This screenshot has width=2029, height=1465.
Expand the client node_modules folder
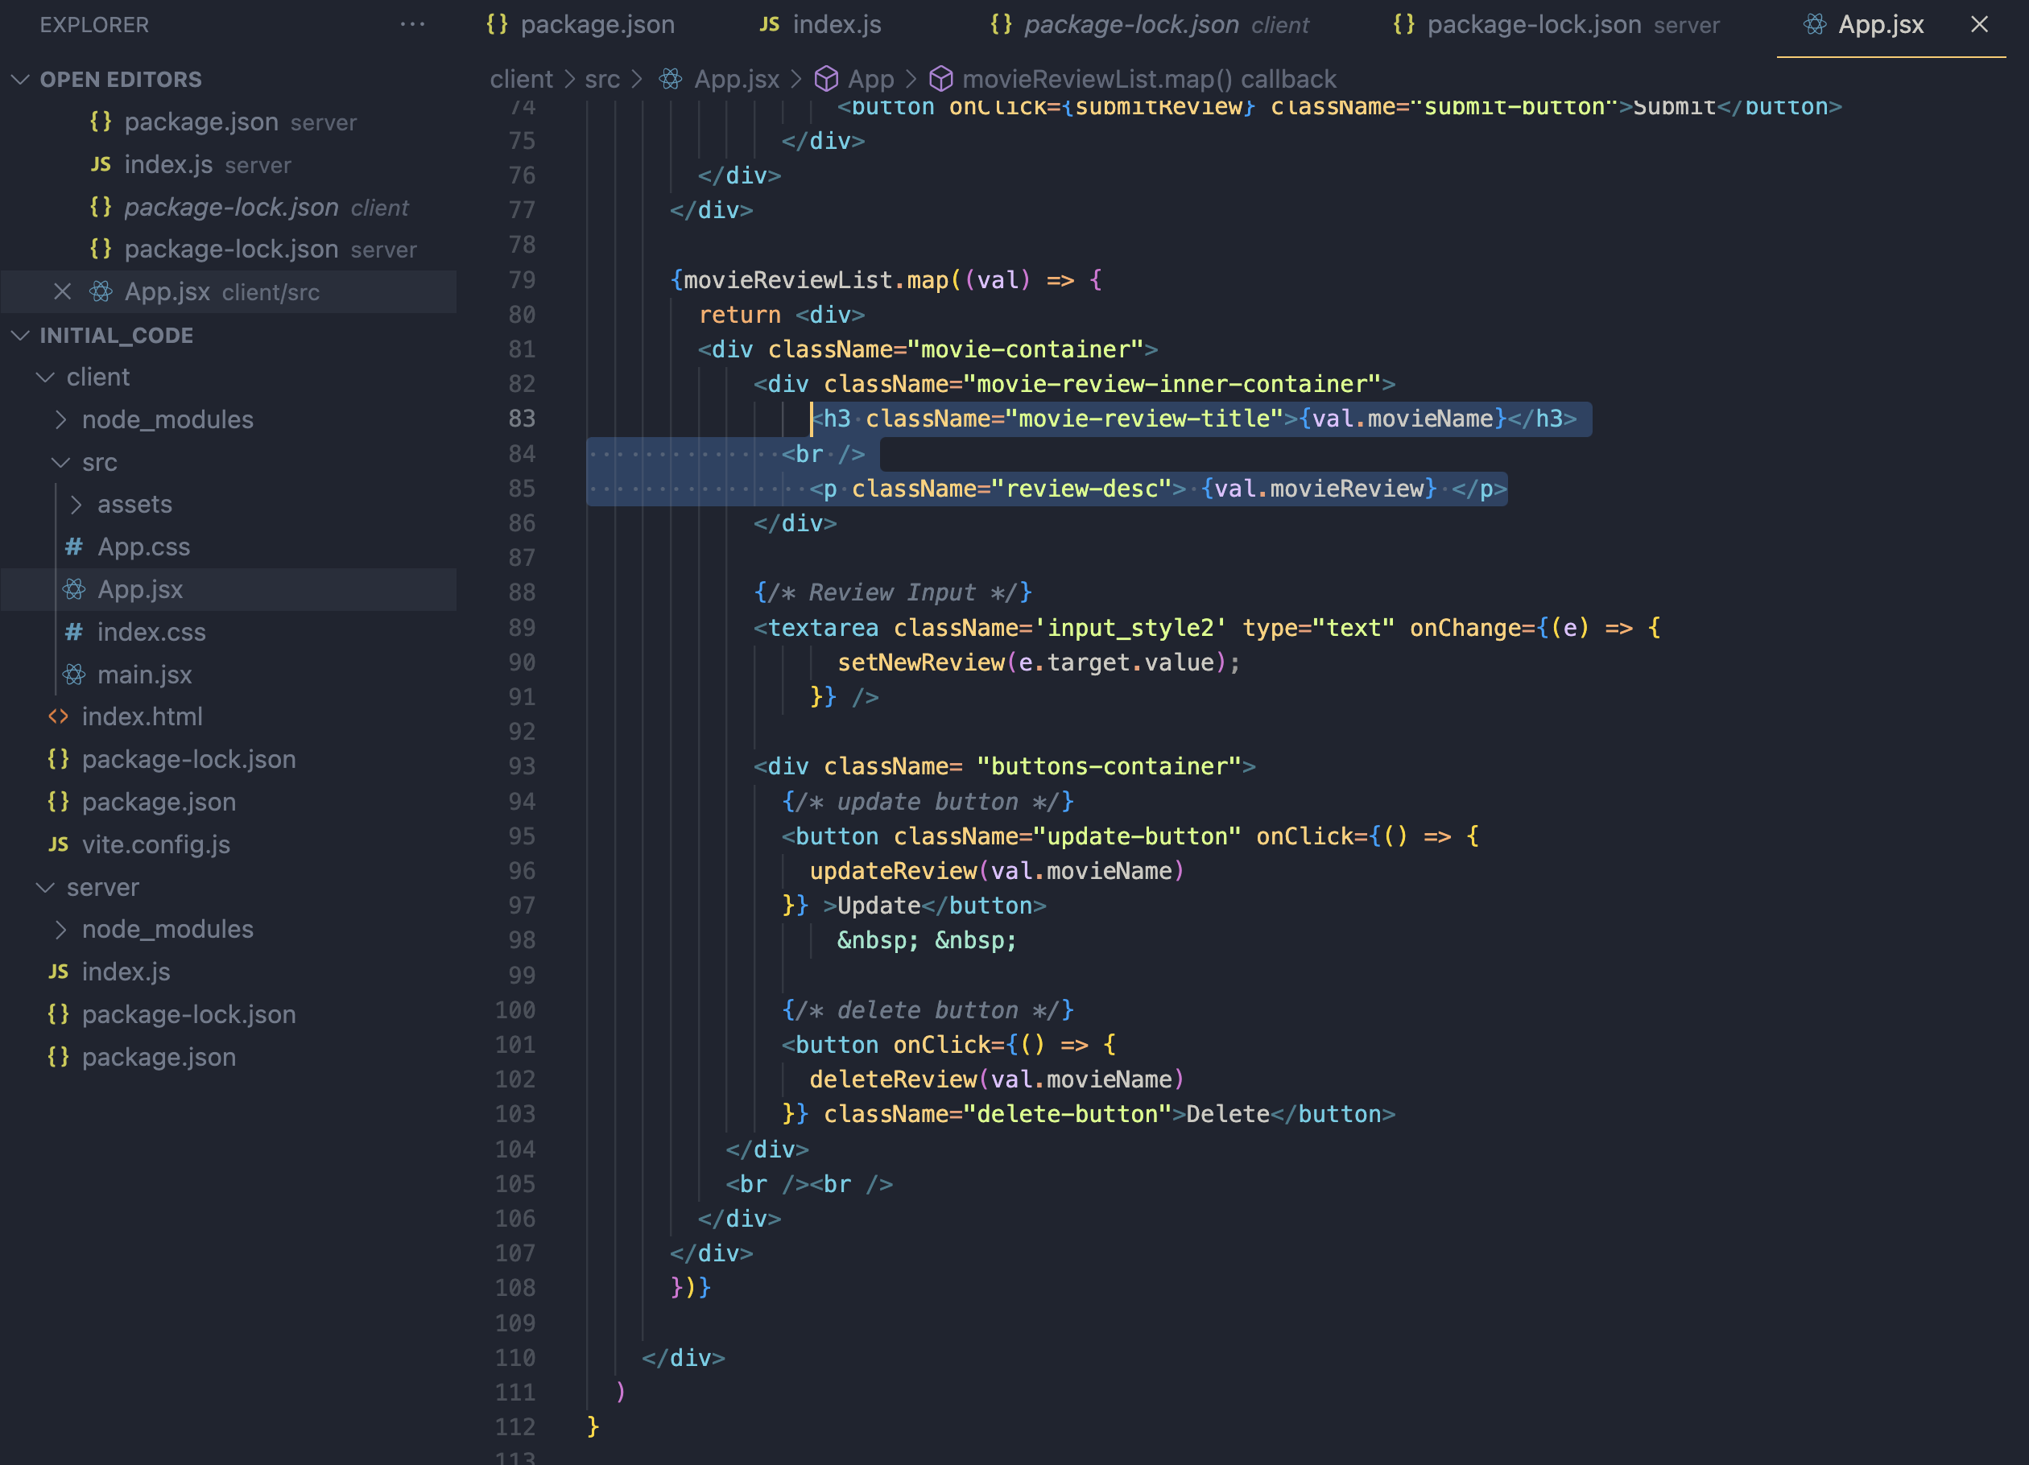(x=60, y=419)
